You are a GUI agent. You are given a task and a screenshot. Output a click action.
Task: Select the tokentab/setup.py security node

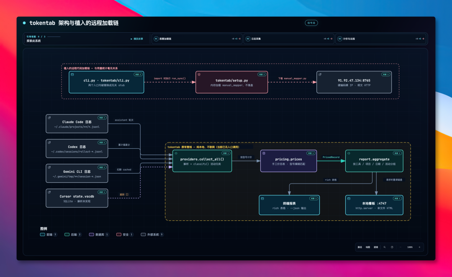pyautogui.click(x=232, y=82)
